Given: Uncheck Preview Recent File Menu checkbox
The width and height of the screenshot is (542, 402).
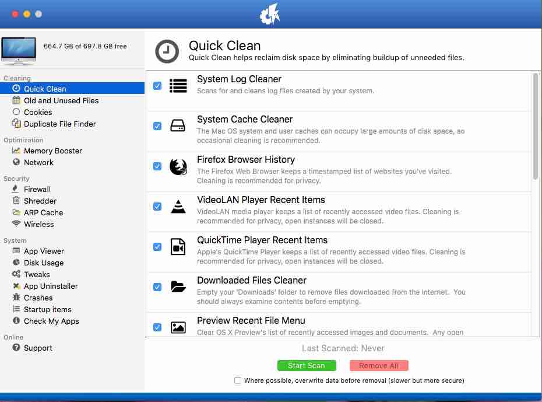Looking at the screenshot, I should (157, 327).
